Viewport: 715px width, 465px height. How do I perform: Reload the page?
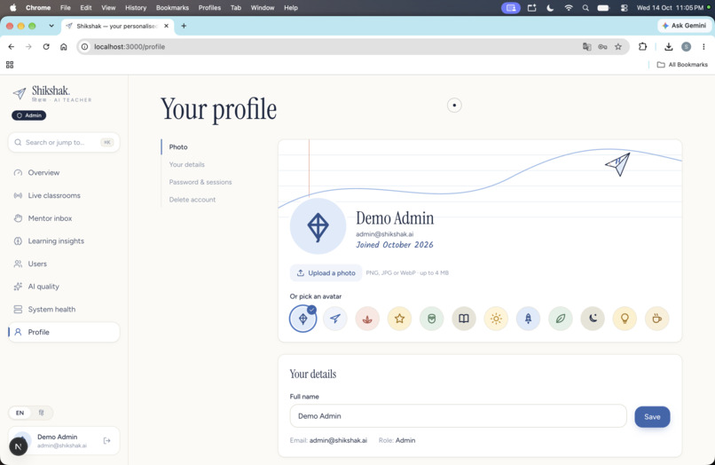point(46,46)
